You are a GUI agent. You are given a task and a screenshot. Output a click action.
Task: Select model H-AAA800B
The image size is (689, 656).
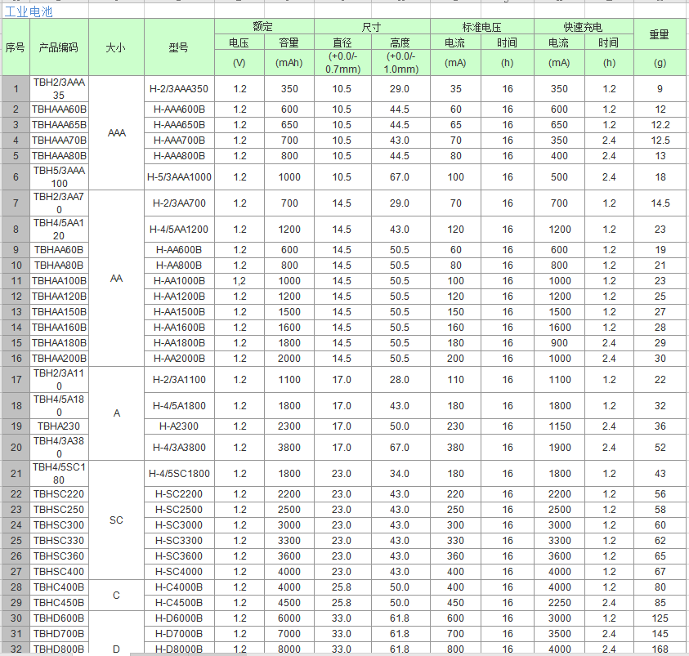tap(179, 156)
